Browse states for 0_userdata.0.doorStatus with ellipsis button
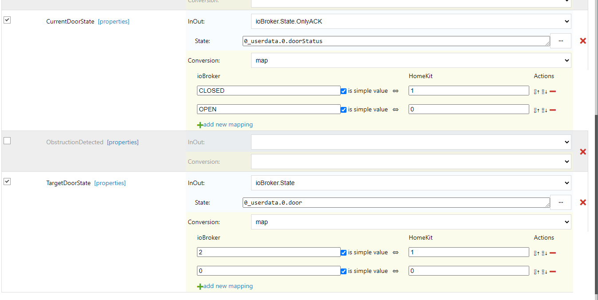598x300 pixels. click(x=561, y=41)
